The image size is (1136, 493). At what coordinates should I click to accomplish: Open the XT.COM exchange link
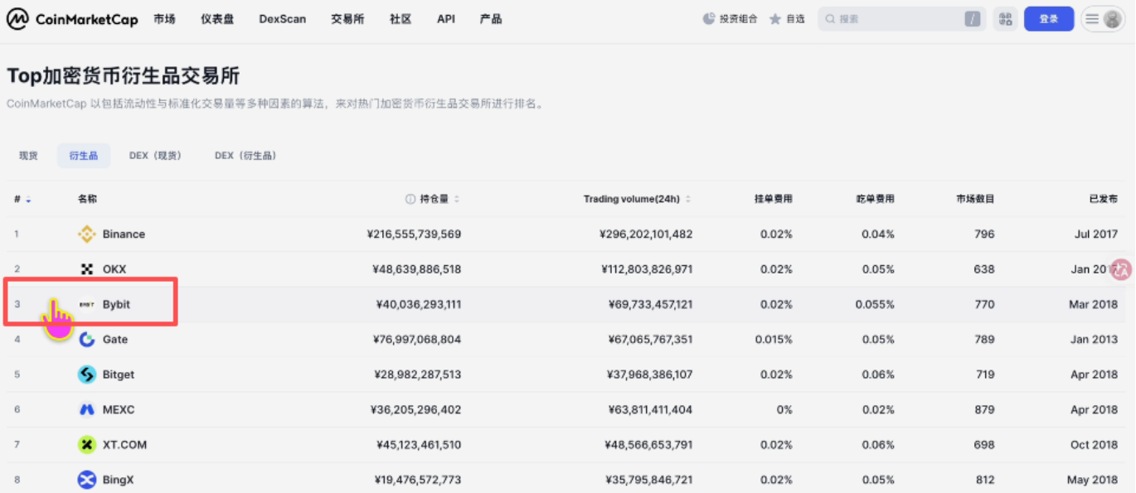[x=124, y=445]
